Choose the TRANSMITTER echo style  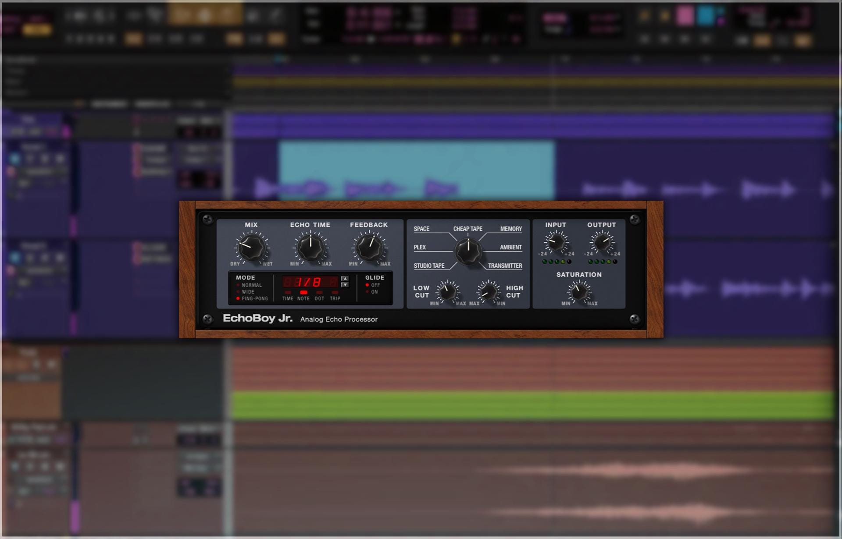[x=505, y=266]
